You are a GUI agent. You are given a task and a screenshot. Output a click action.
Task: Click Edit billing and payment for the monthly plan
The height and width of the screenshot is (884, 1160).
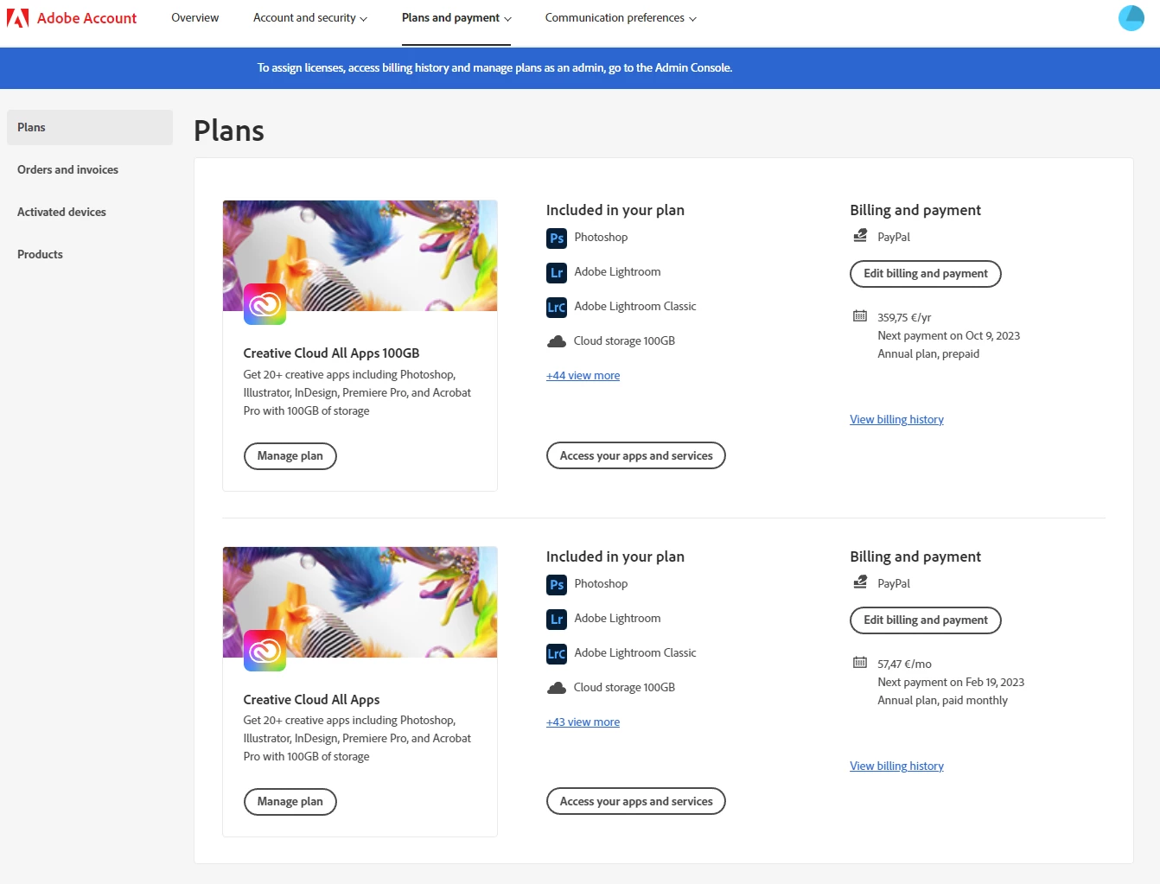926,620
